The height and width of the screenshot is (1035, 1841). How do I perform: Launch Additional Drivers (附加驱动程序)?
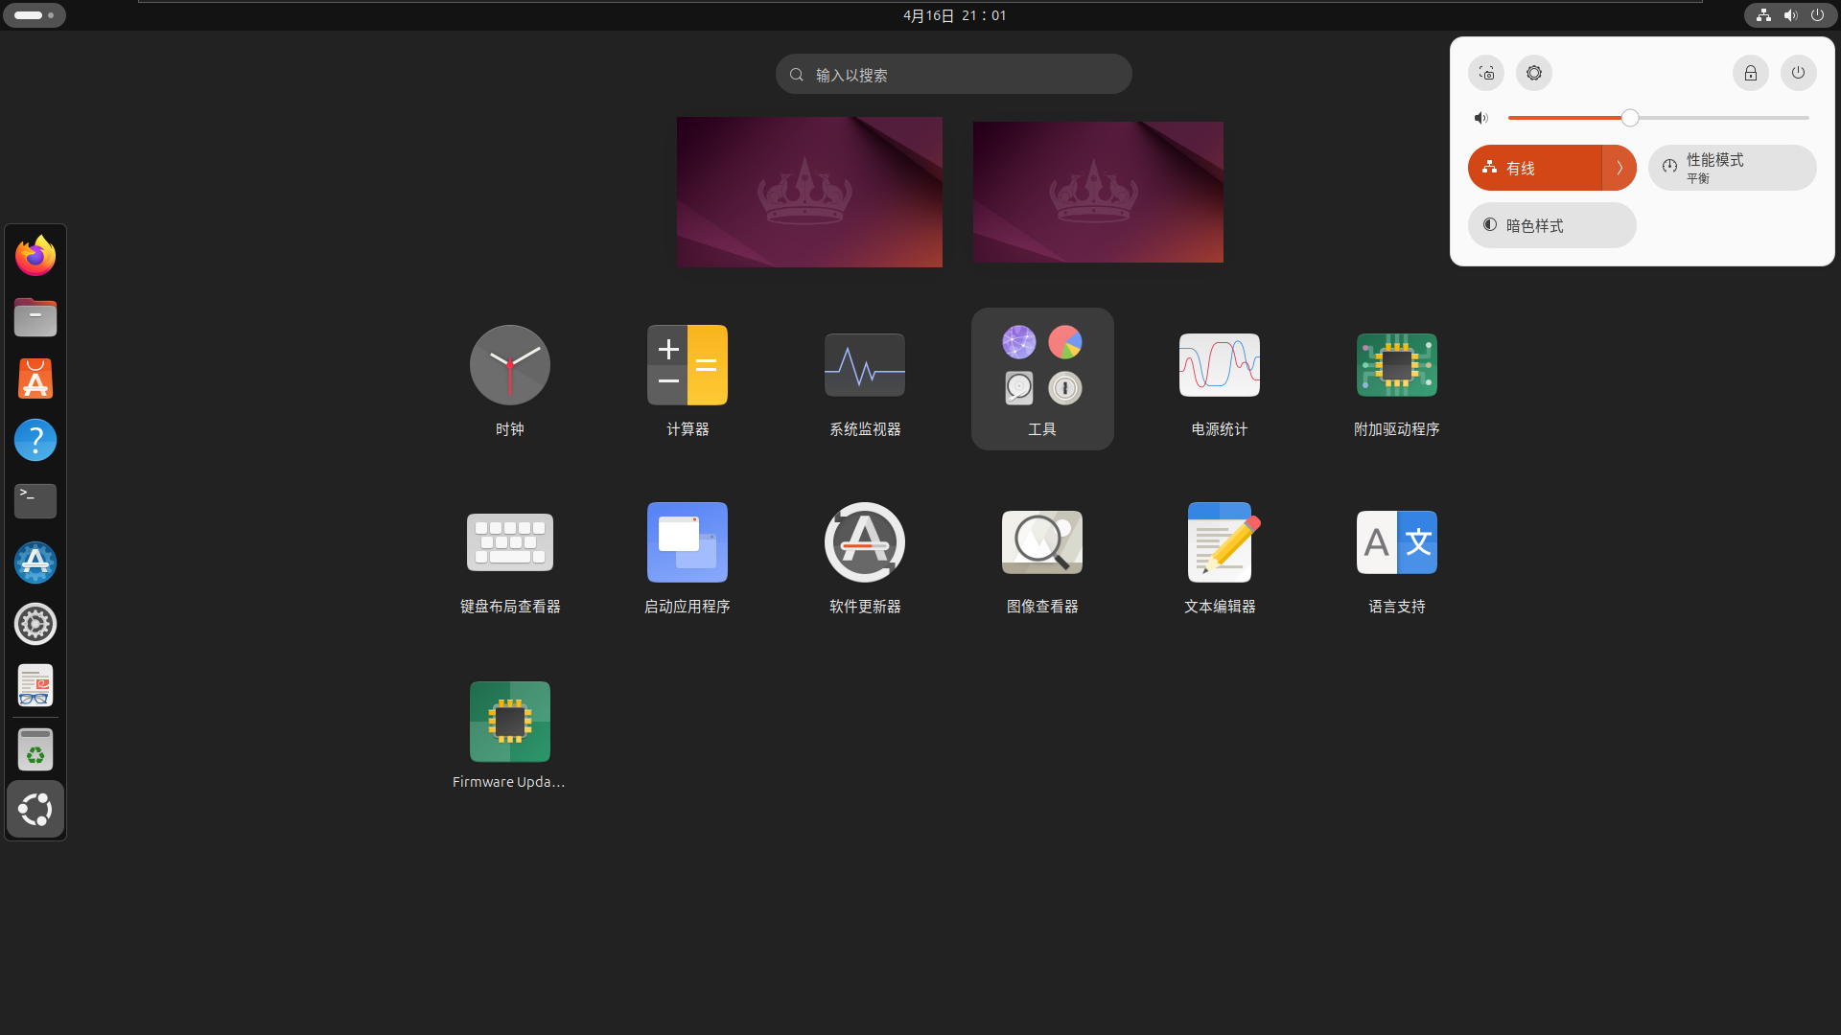(x=1396, y=365)
